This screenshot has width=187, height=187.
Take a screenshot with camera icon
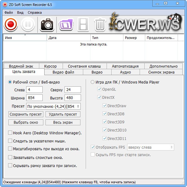click(x=47, y=25)
